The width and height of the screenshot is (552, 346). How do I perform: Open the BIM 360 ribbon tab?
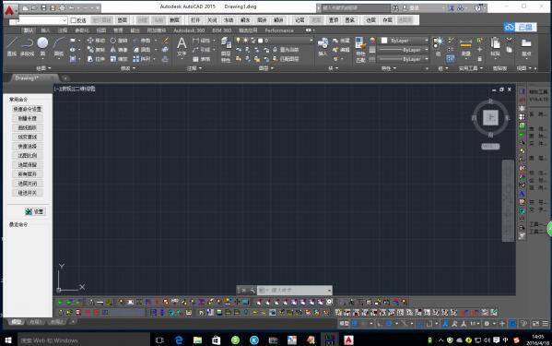[x=222, y=30]
